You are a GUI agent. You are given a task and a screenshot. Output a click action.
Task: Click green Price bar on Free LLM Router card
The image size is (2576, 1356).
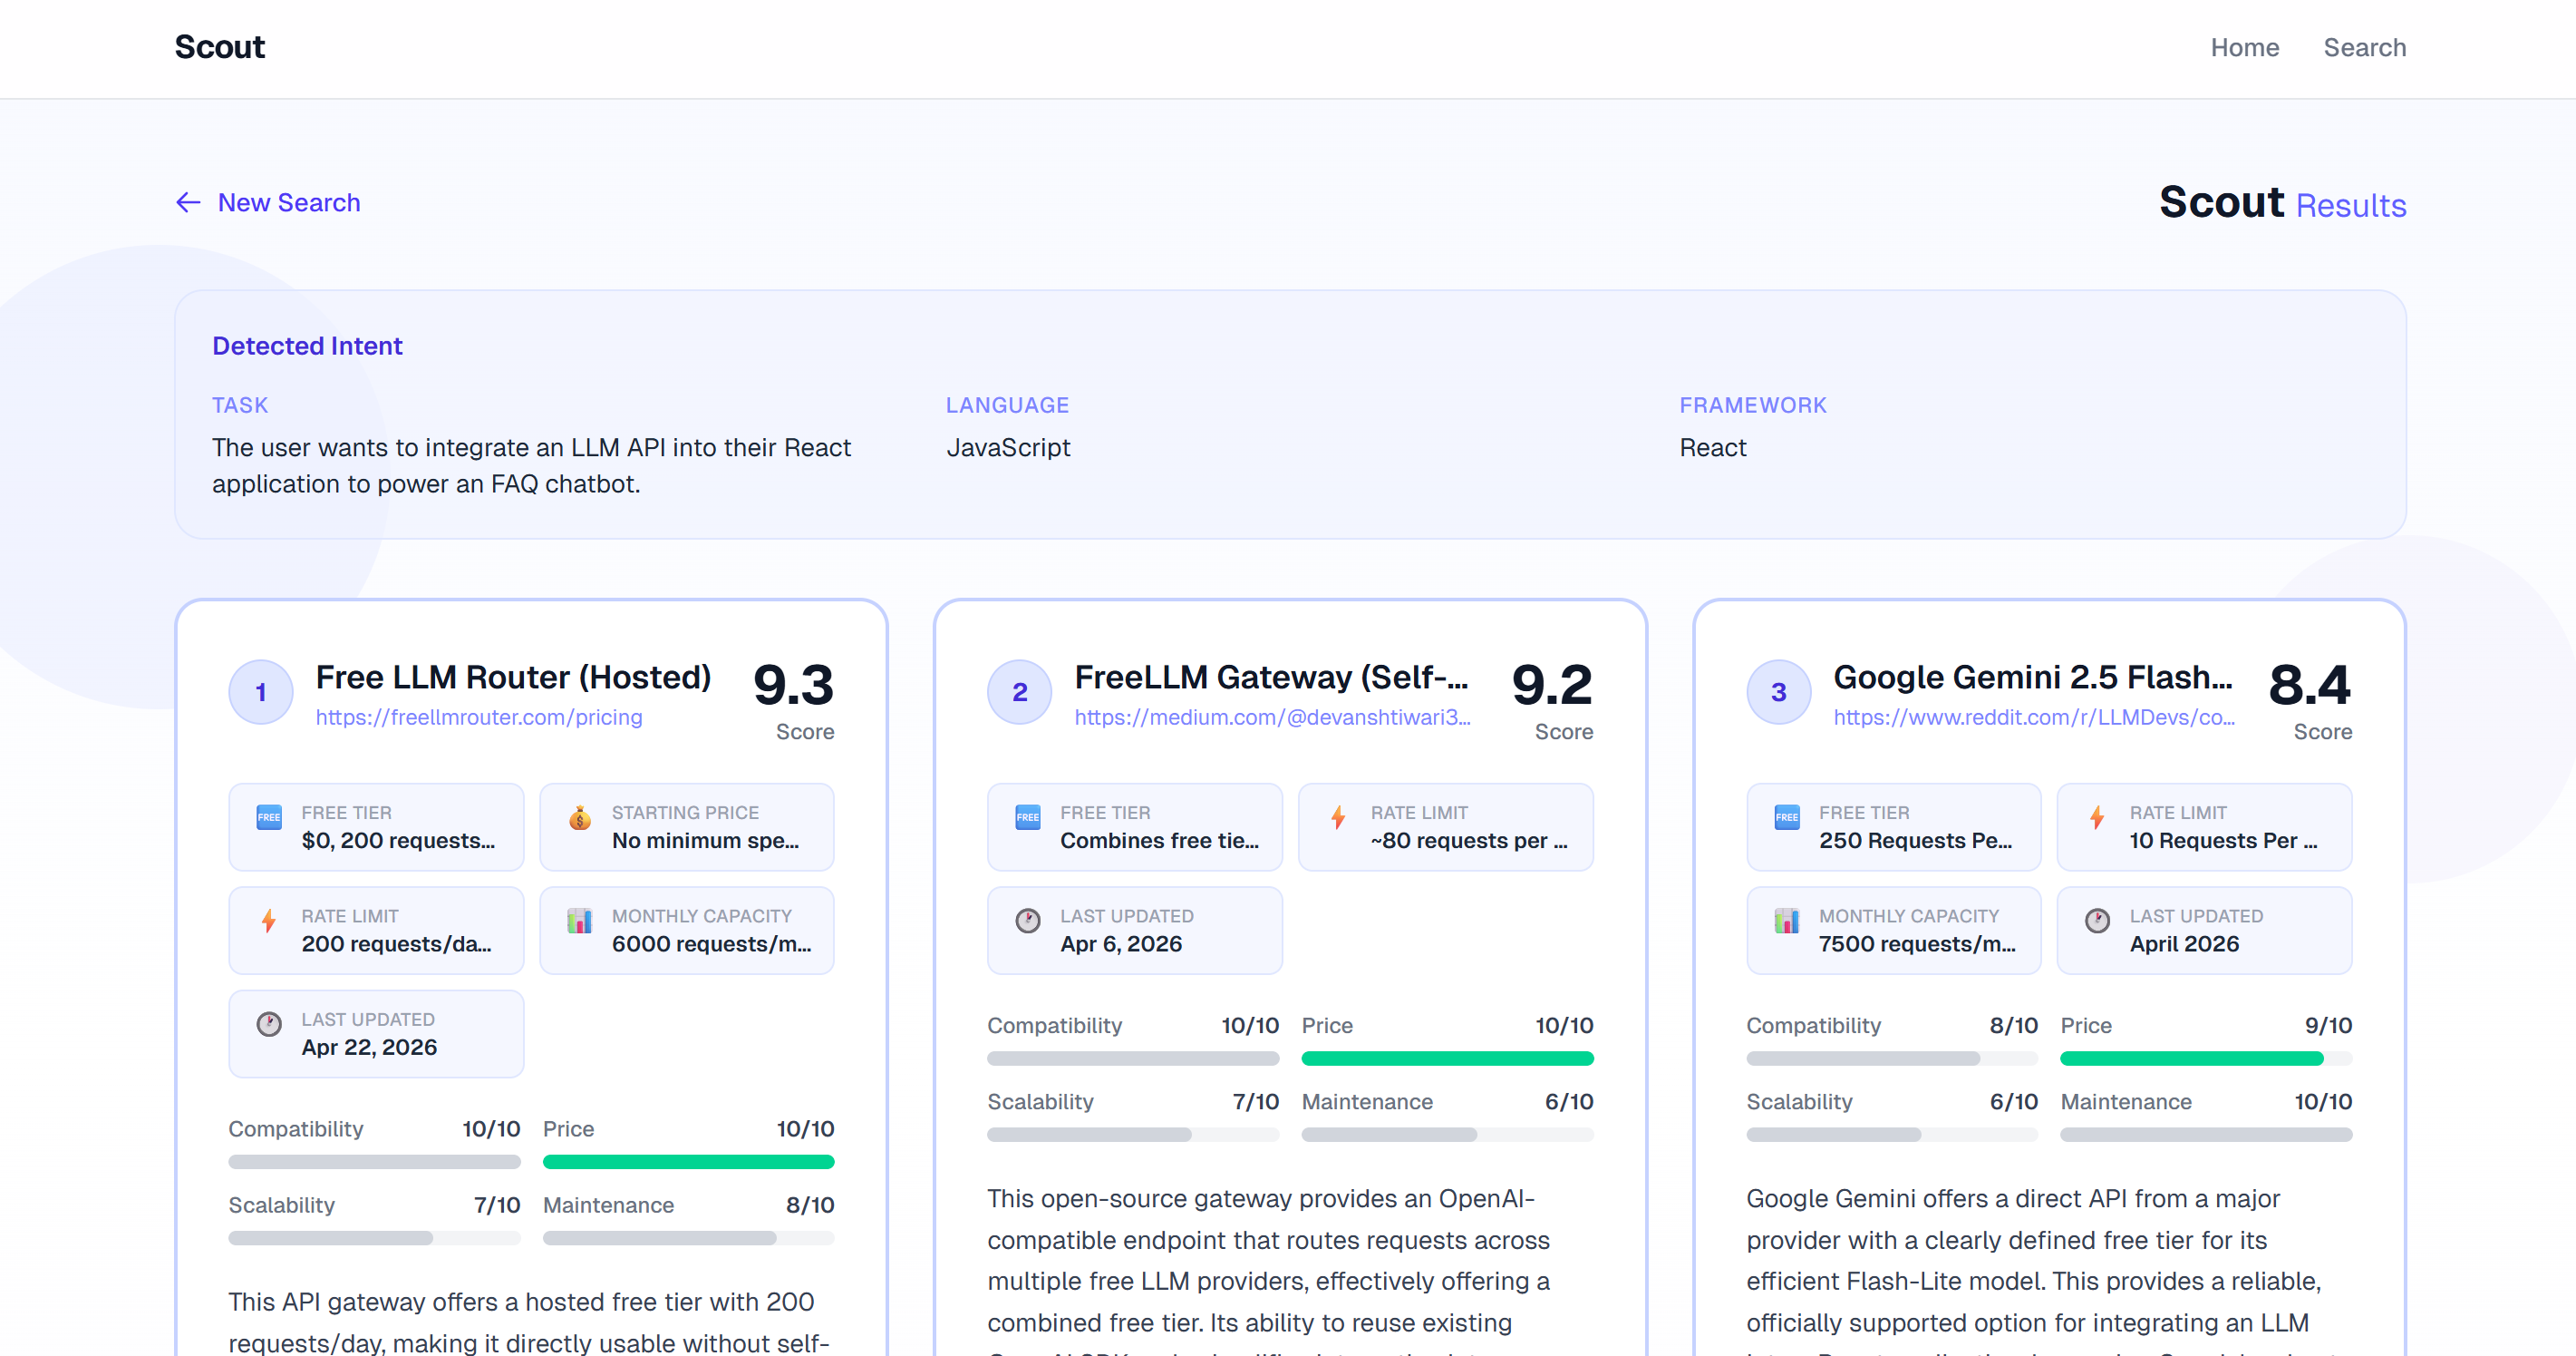click(x=688, y=1162)
